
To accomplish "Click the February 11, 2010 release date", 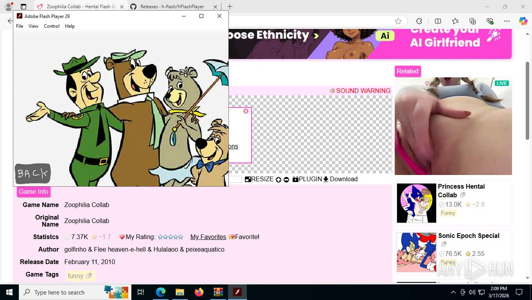I will tap(90, 262).
